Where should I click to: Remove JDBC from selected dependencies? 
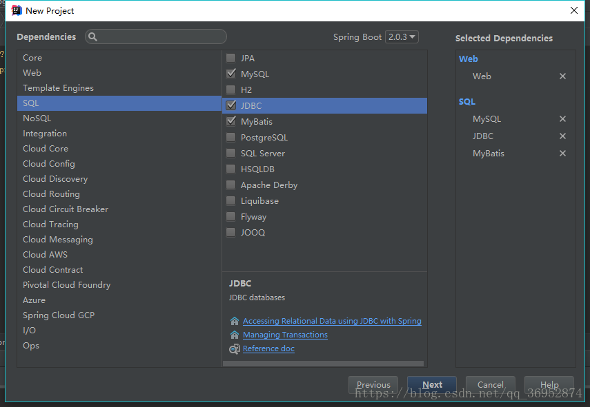562,136
